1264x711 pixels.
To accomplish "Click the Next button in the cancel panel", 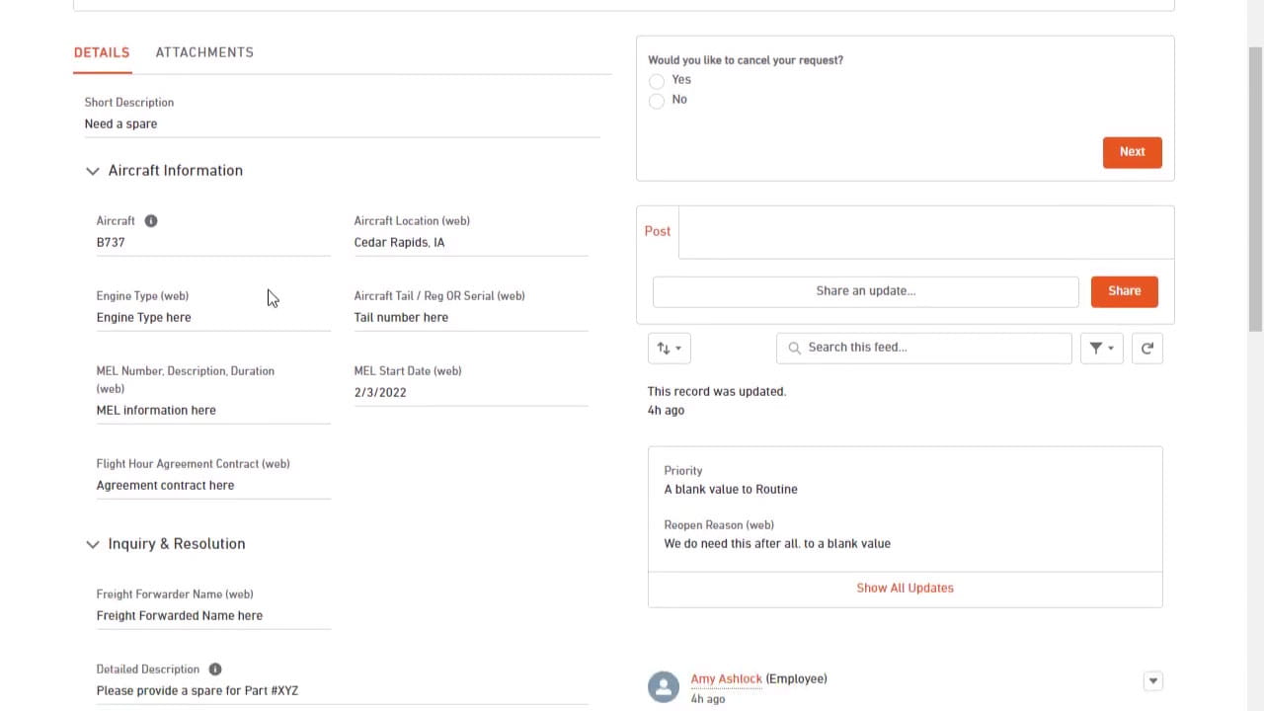I will point(1132,151).
